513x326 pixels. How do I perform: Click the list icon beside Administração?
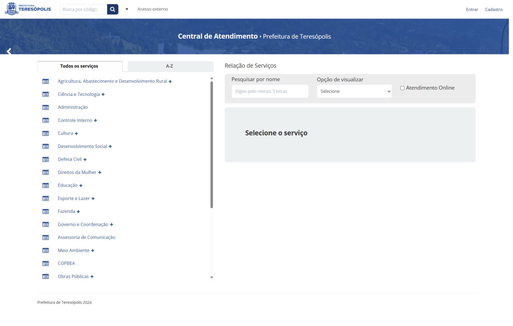point(46,108)
